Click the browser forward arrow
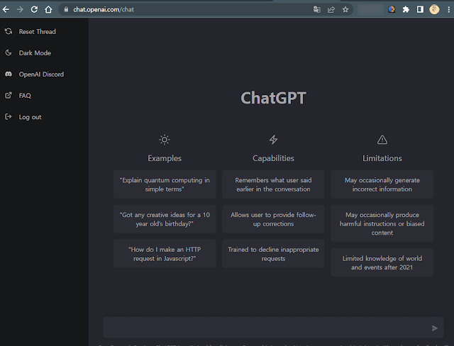The width and height of the screenshot is (454, 346). click(20, 9)
